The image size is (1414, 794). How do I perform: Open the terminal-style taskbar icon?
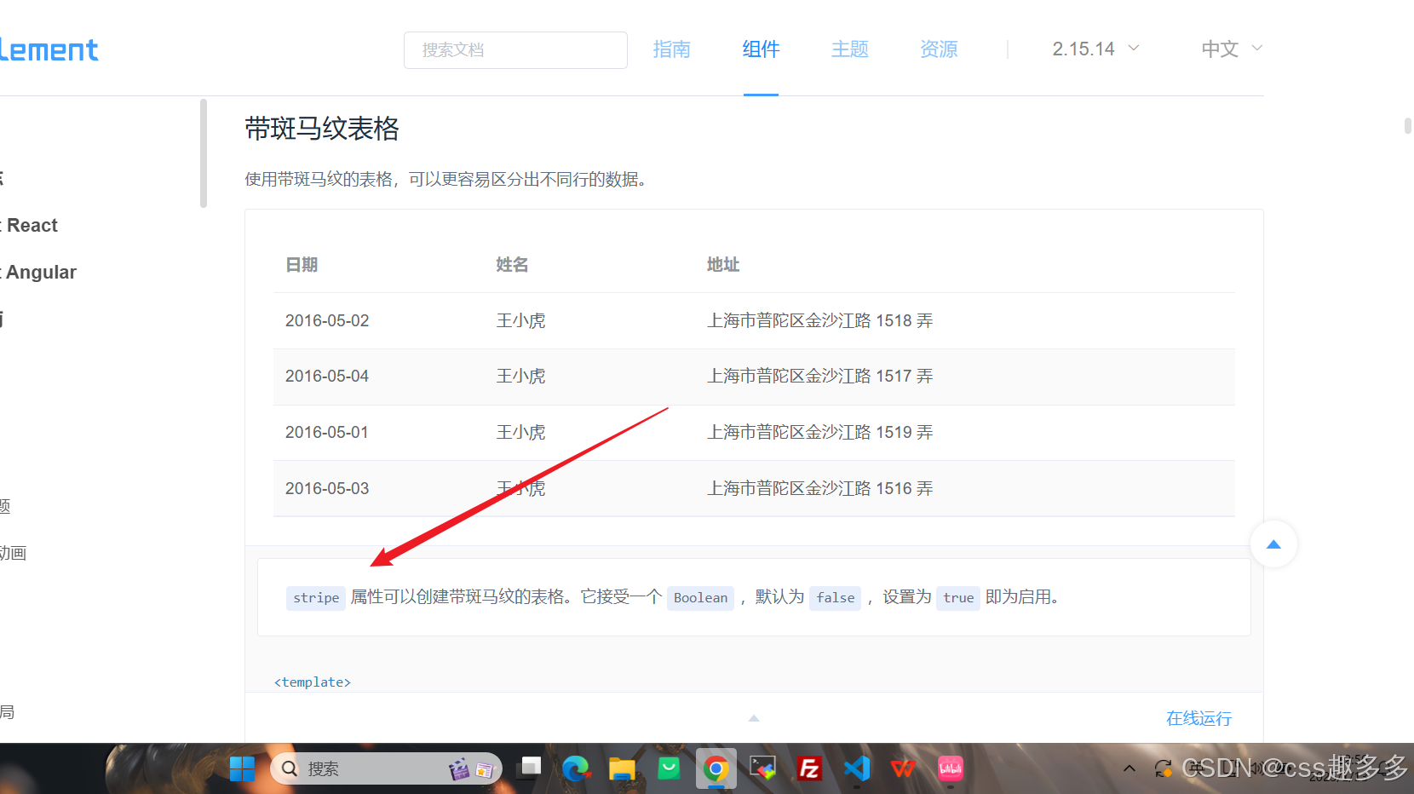point(762,769)
